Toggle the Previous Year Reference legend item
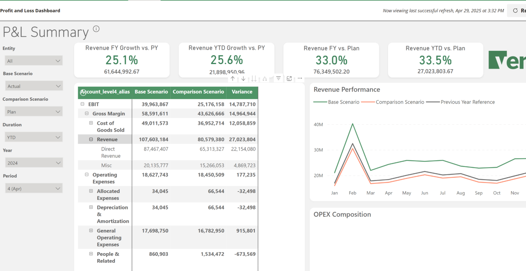This screenshot has width=526, height=271. coord(467,102)
